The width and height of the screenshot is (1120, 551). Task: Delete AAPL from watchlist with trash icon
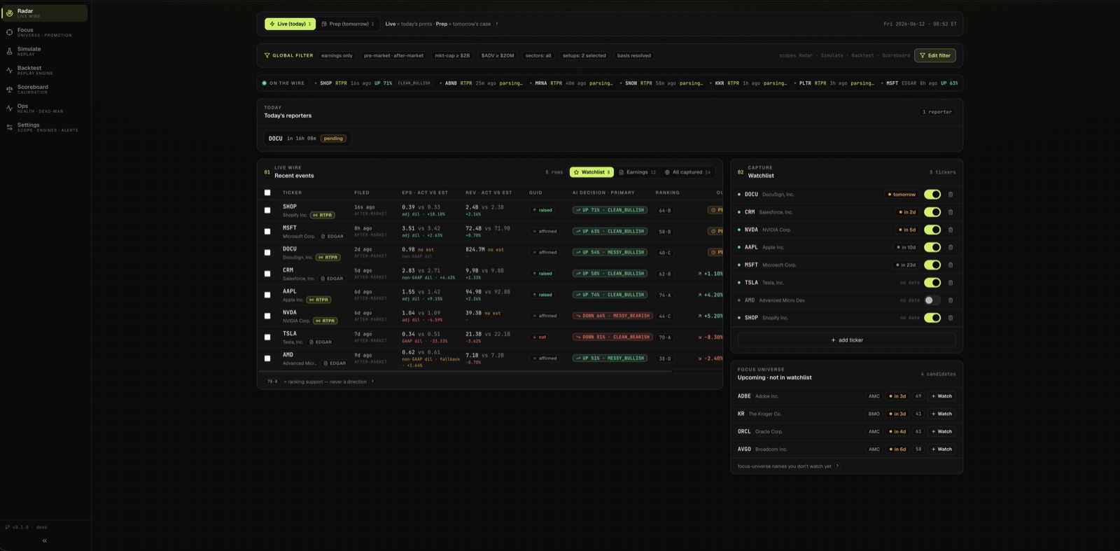point(951,247)
